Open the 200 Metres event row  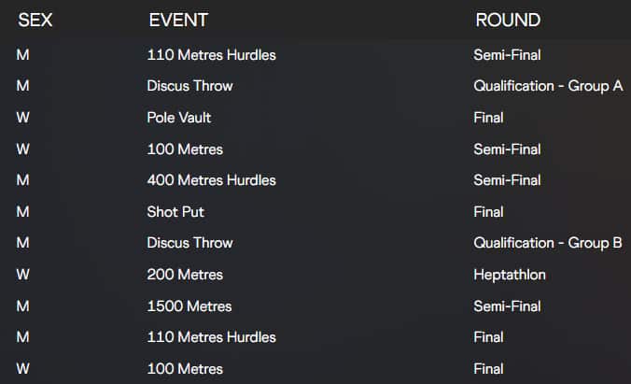click(185, 275)
